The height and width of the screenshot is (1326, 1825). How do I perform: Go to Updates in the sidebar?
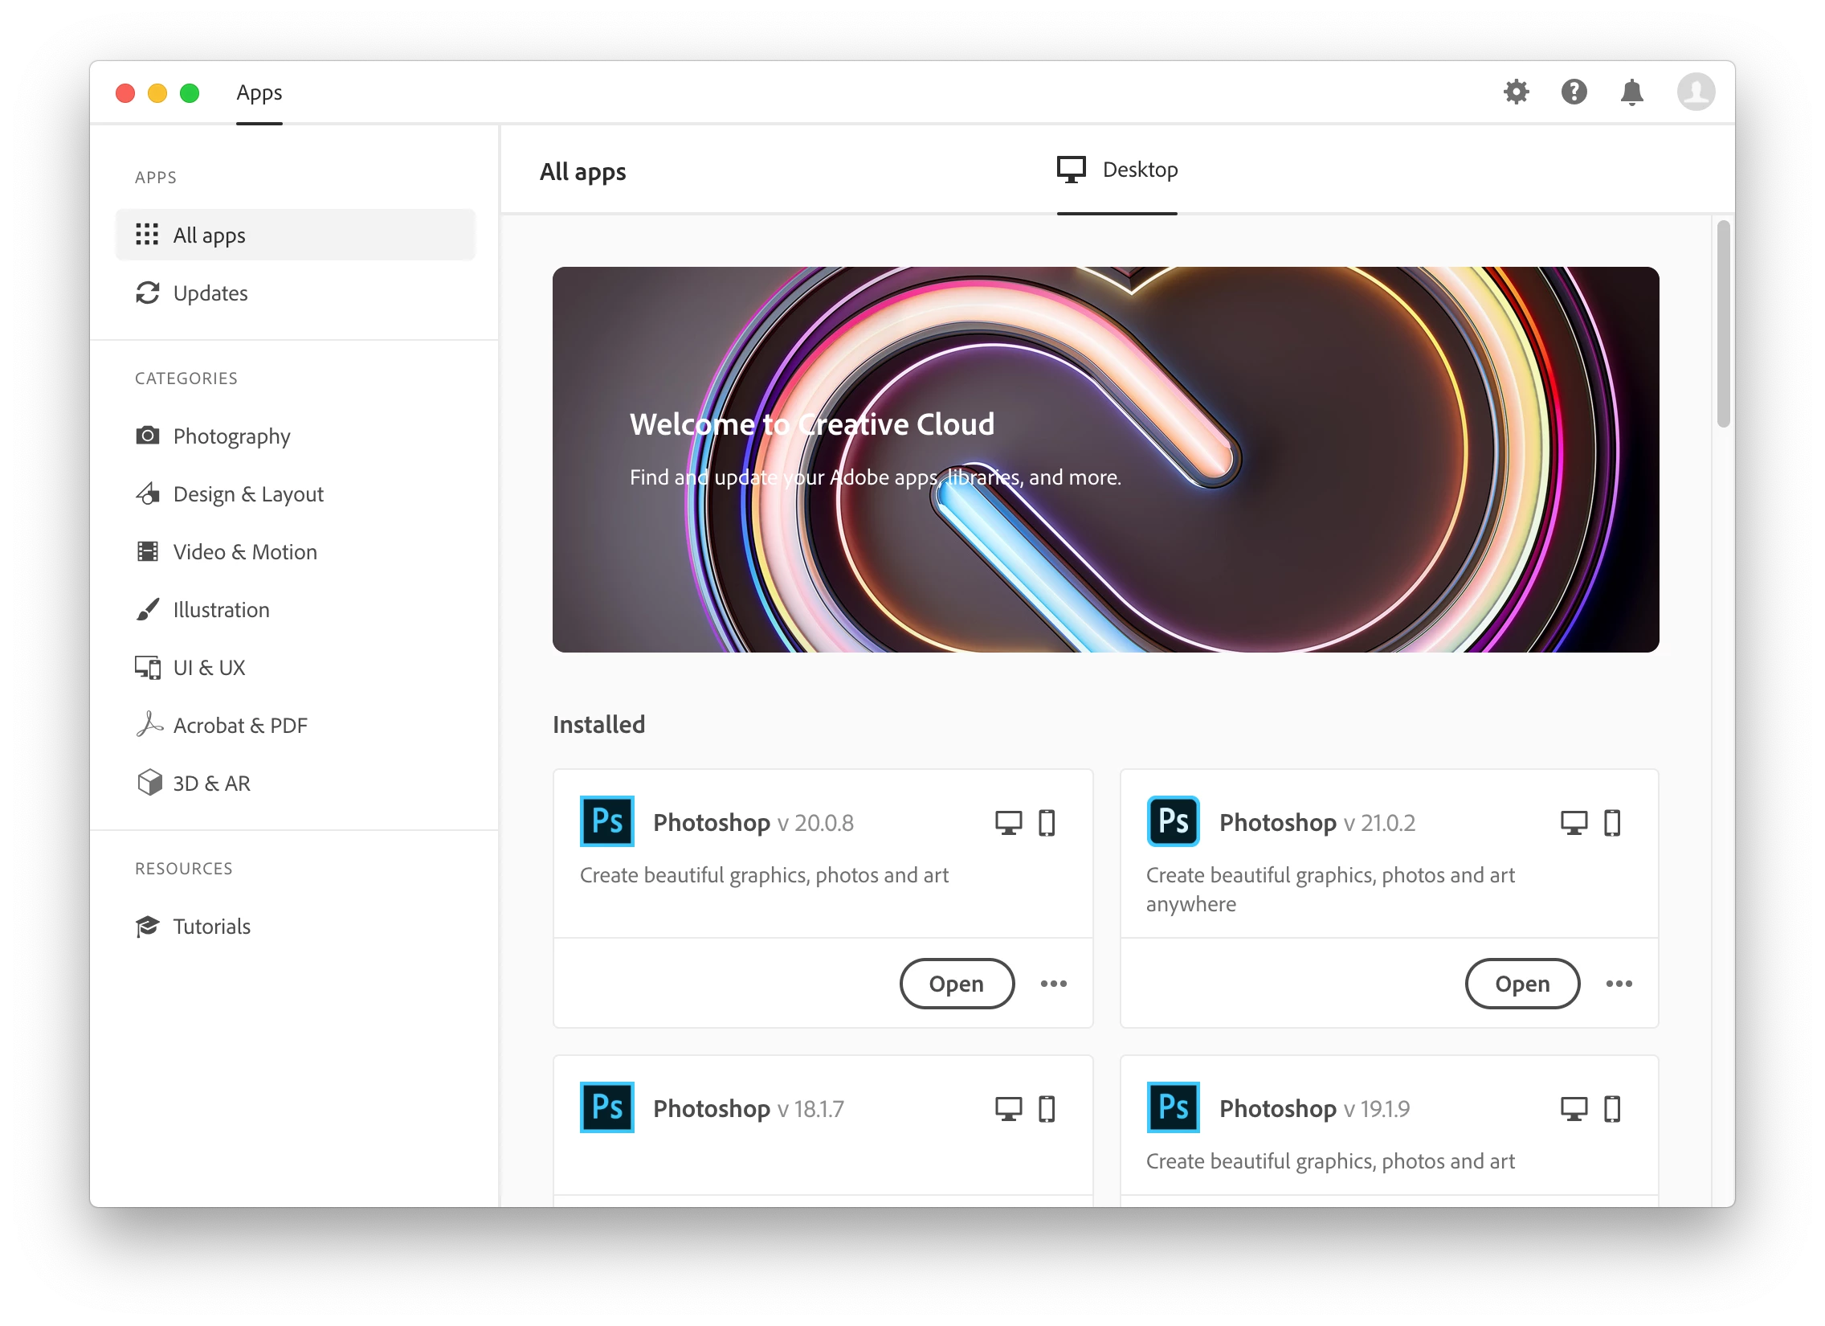click(x=210, y=293)
